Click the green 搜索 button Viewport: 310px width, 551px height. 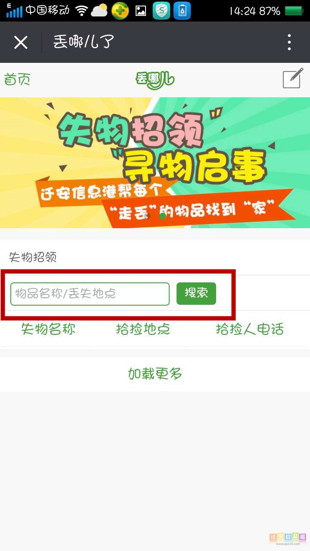pyautogui.click(x=196, y=294)
